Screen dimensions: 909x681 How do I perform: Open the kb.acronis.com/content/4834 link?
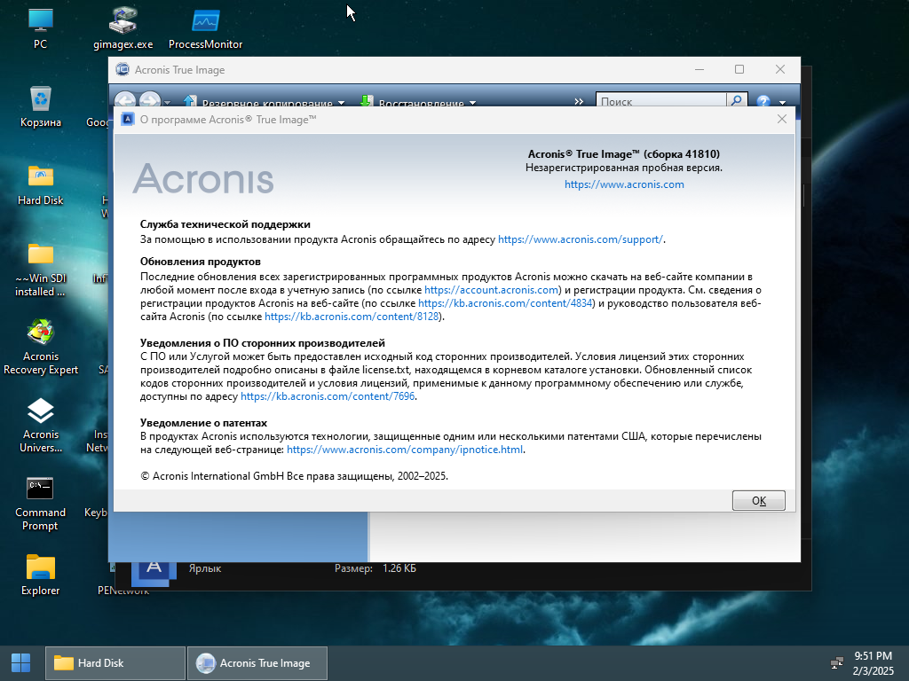tap(505, 303)
